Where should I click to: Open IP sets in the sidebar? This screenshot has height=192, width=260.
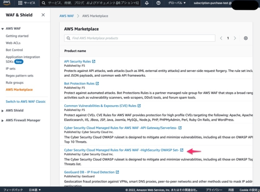(x=11, y=69)
